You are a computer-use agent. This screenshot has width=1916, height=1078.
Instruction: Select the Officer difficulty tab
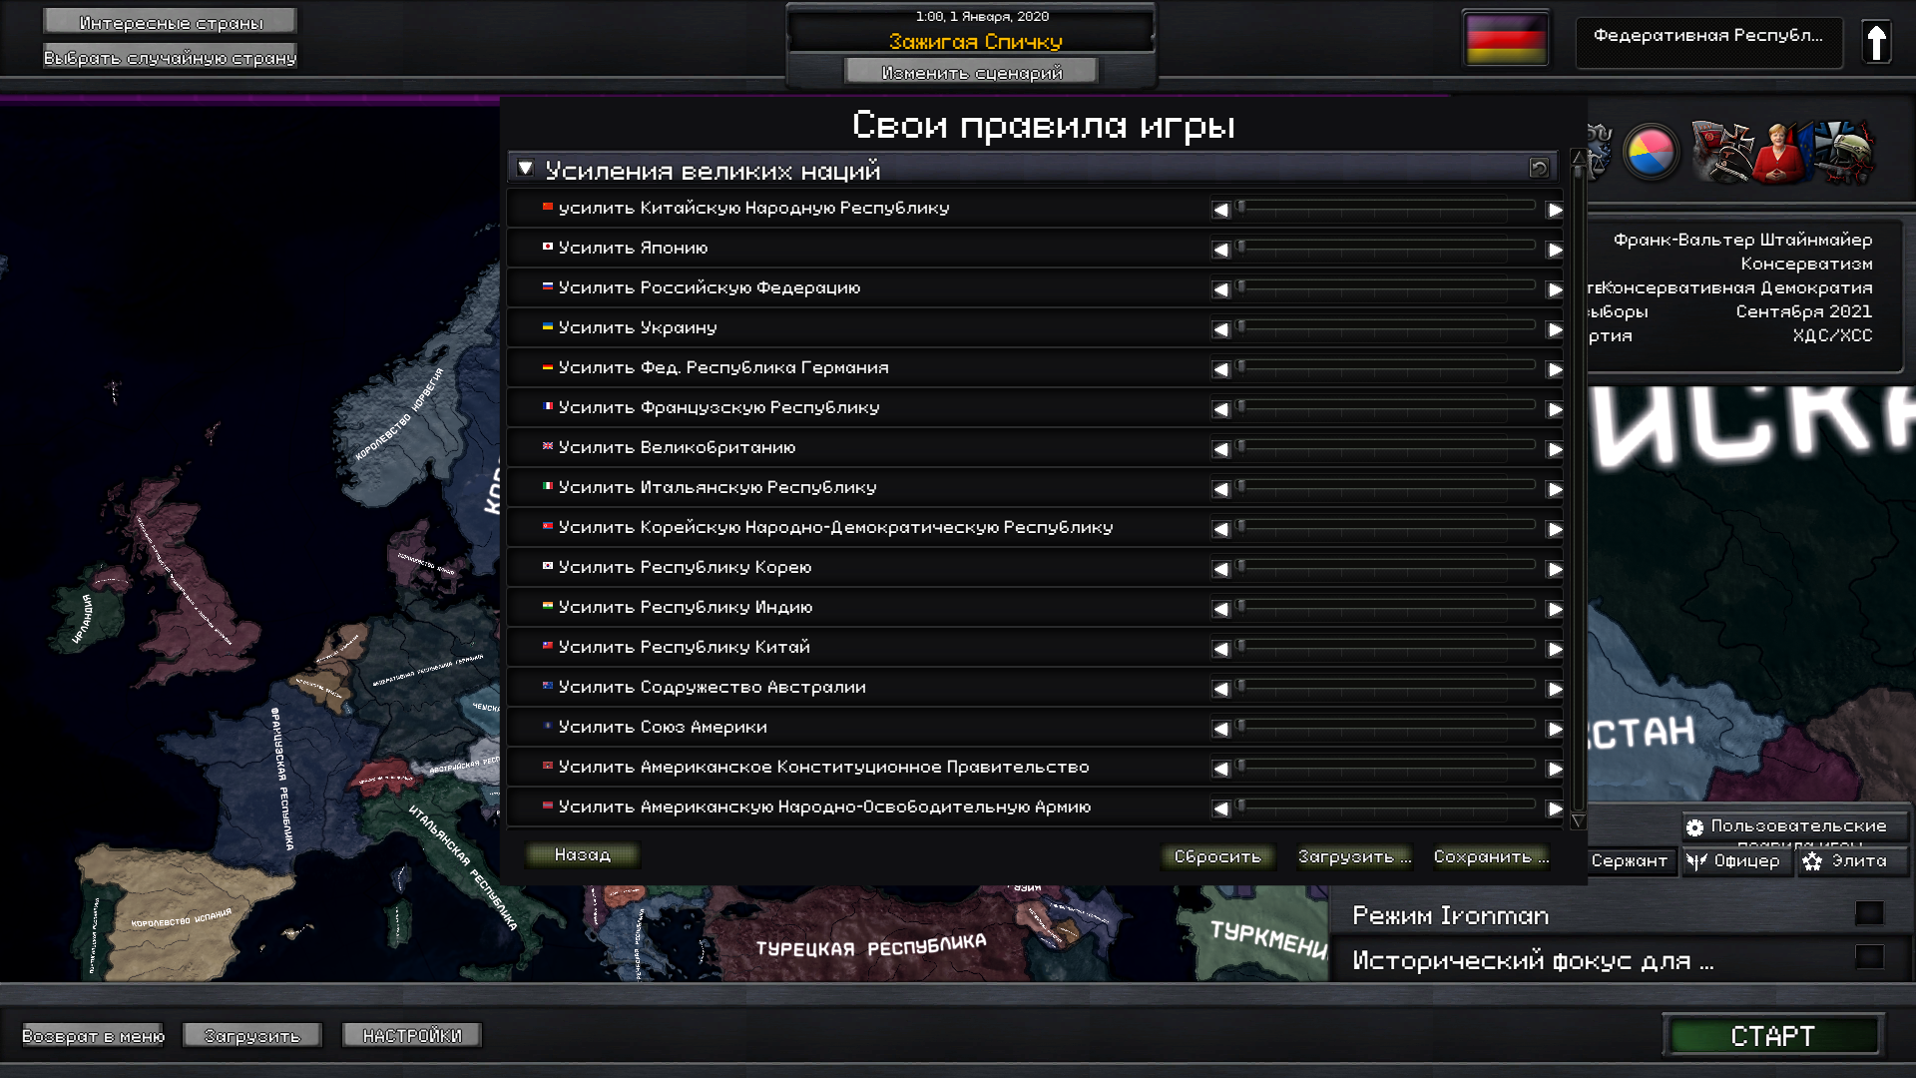click(x=1736, y=860)
